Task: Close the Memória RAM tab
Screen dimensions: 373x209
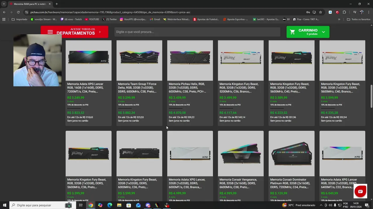Action: [50, 4]
